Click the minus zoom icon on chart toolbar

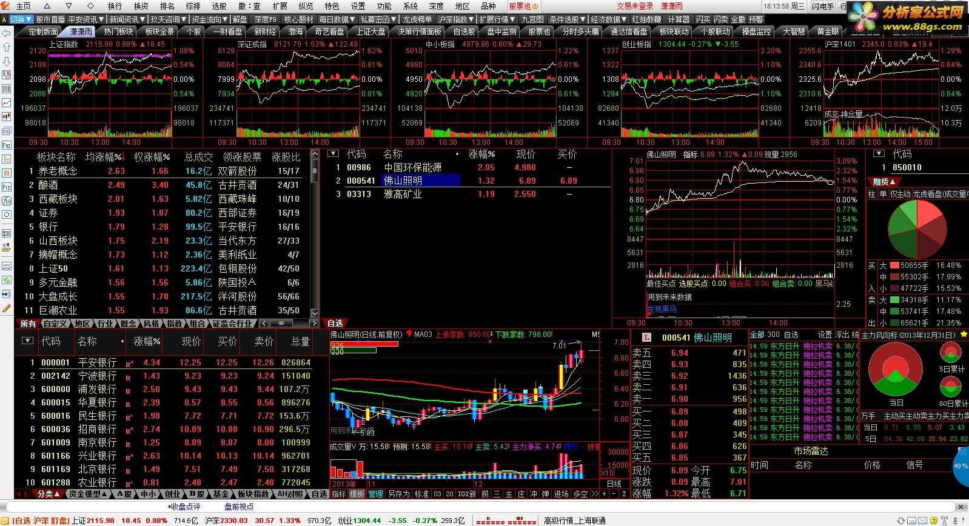click(x=614, y=494)
